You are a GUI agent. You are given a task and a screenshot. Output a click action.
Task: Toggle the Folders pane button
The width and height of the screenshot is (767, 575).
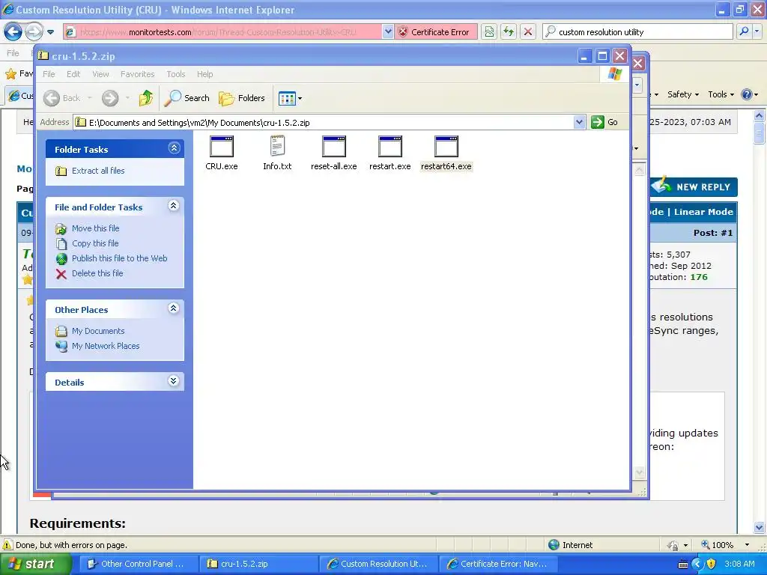pyautogui.click(x=242, y=98)
